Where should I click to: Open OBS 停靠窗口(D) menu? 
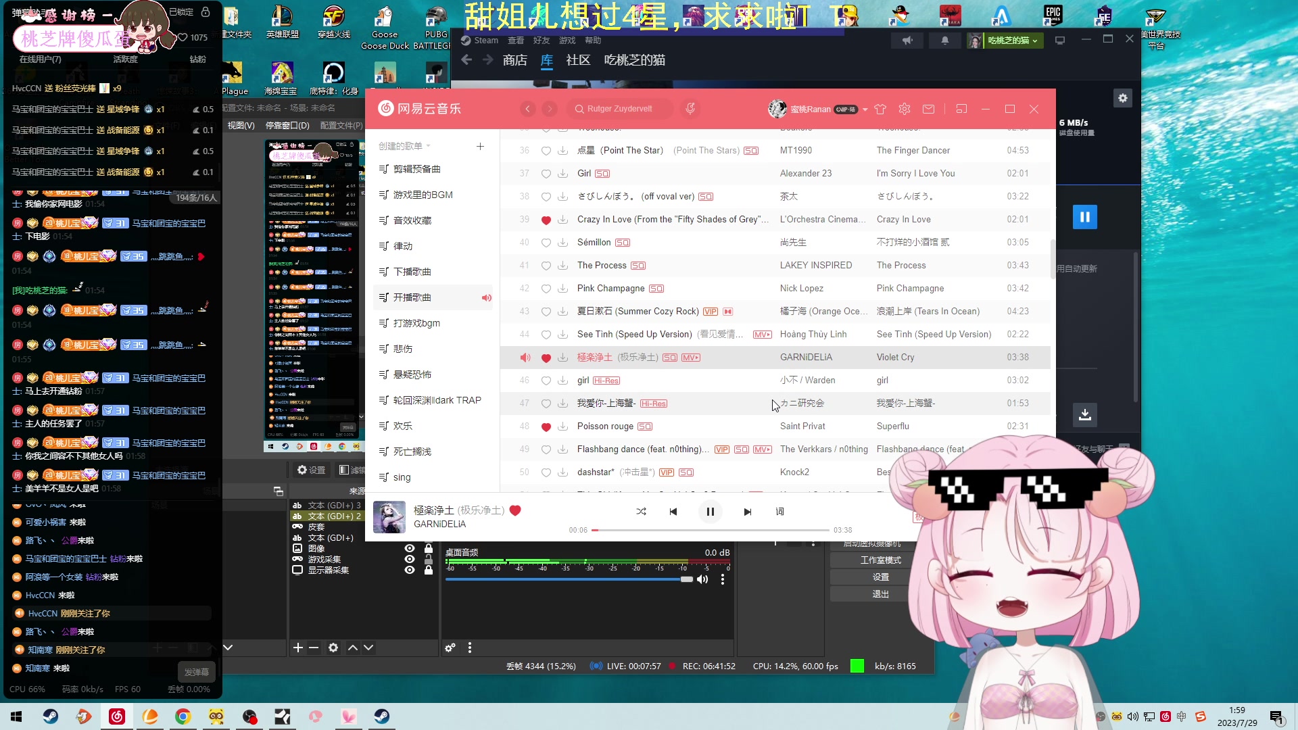tap(287, 126)
